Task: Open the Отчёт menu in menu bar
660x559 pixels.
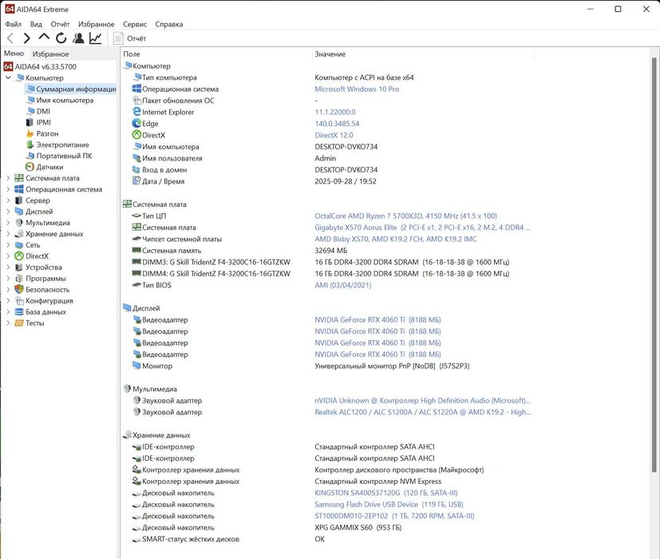Action: (60, 24)
